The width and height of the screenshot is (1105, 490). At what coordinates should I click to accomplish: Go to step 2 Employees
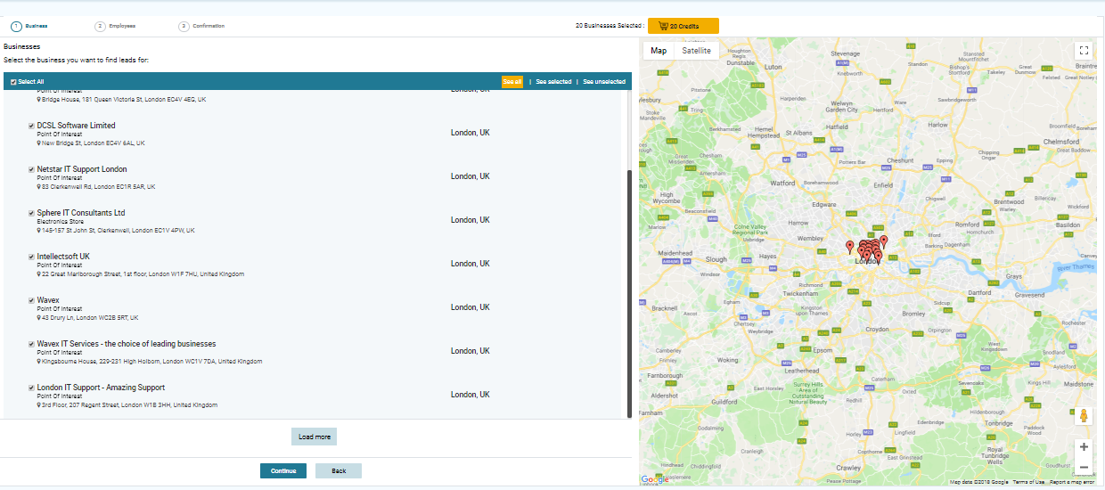[x=116, y=26]
